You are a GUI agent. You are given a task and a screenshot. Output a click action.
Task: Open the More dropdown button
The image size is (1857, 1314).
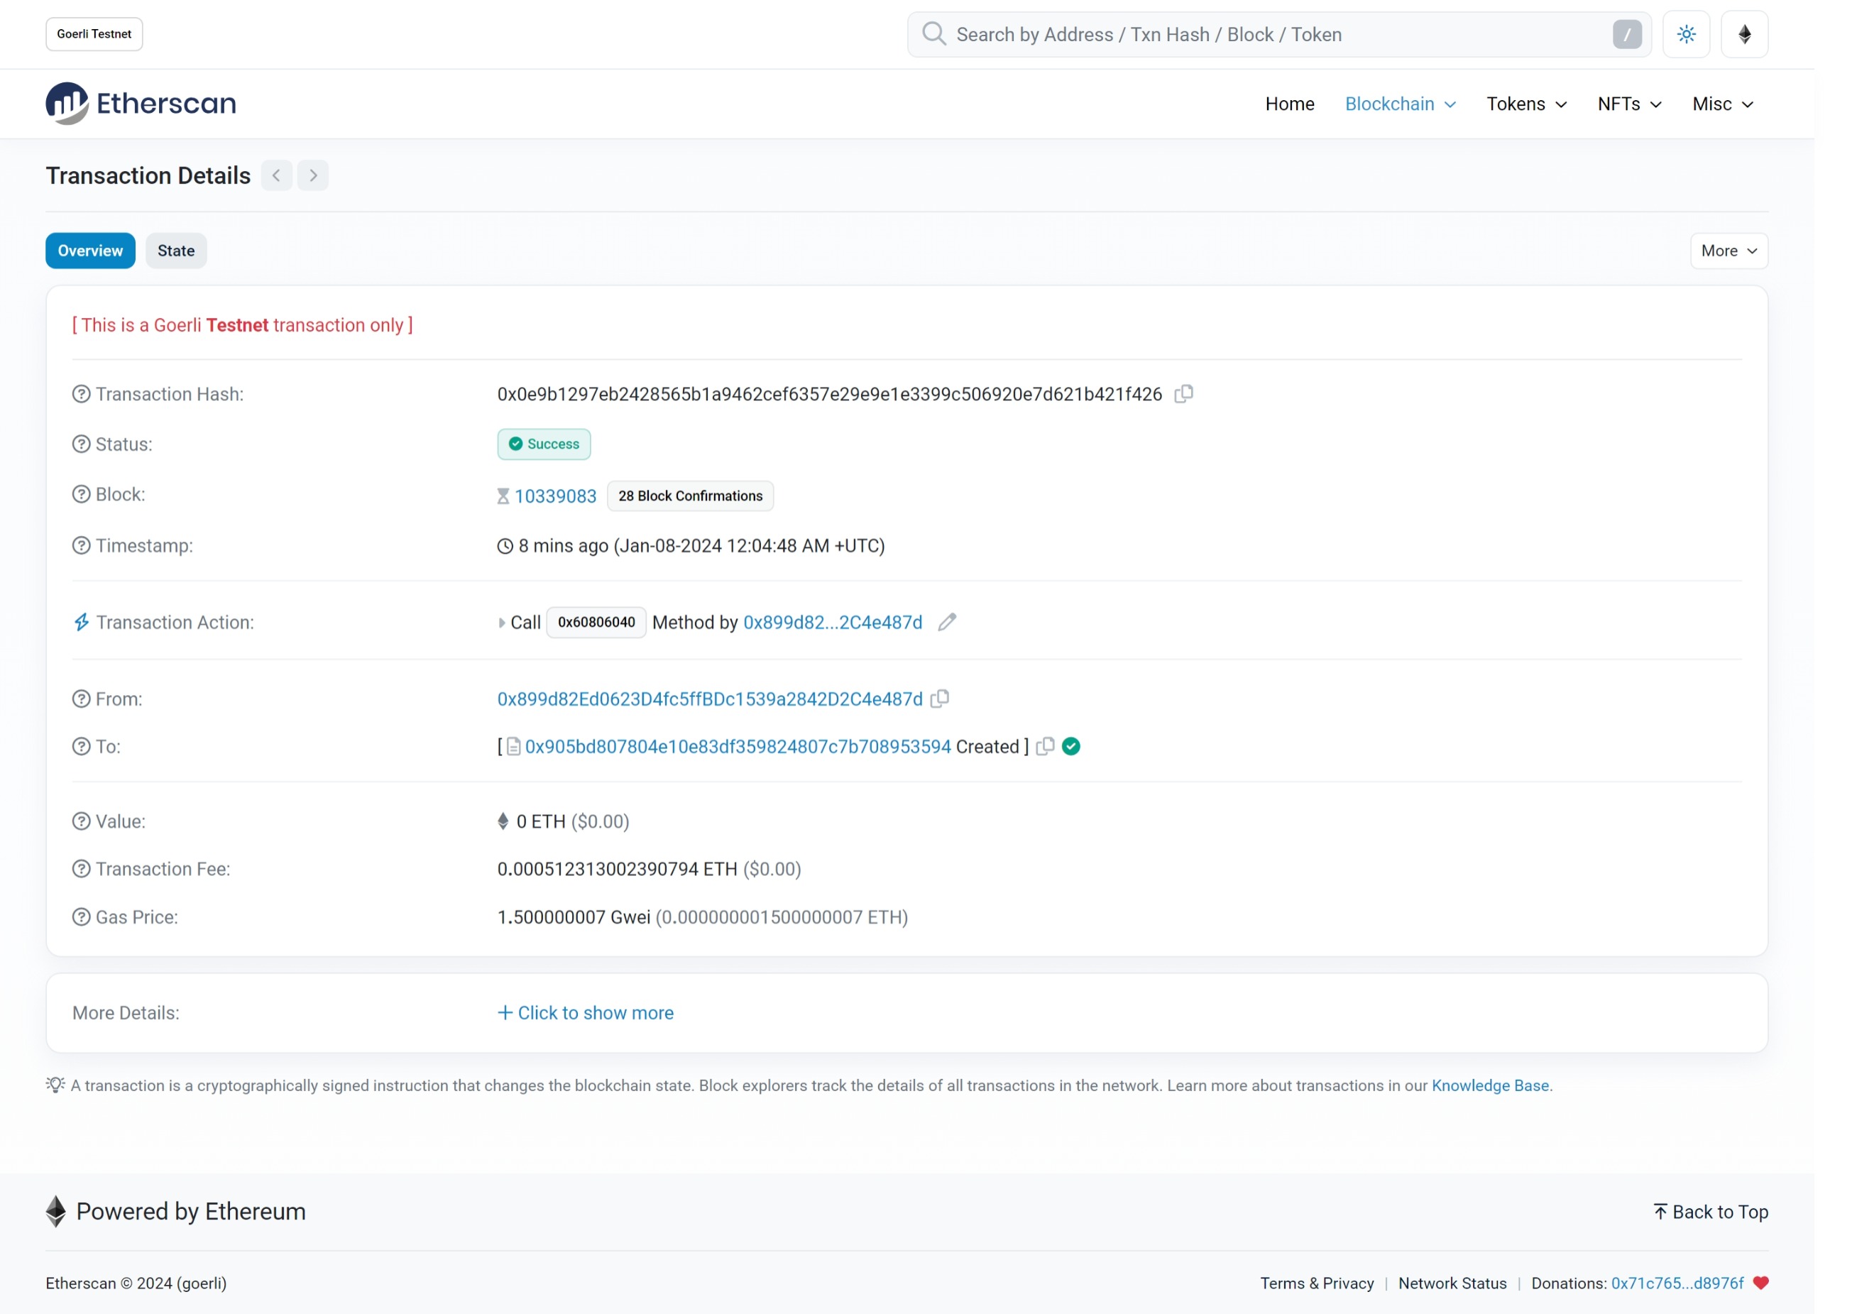[1729, 251]
